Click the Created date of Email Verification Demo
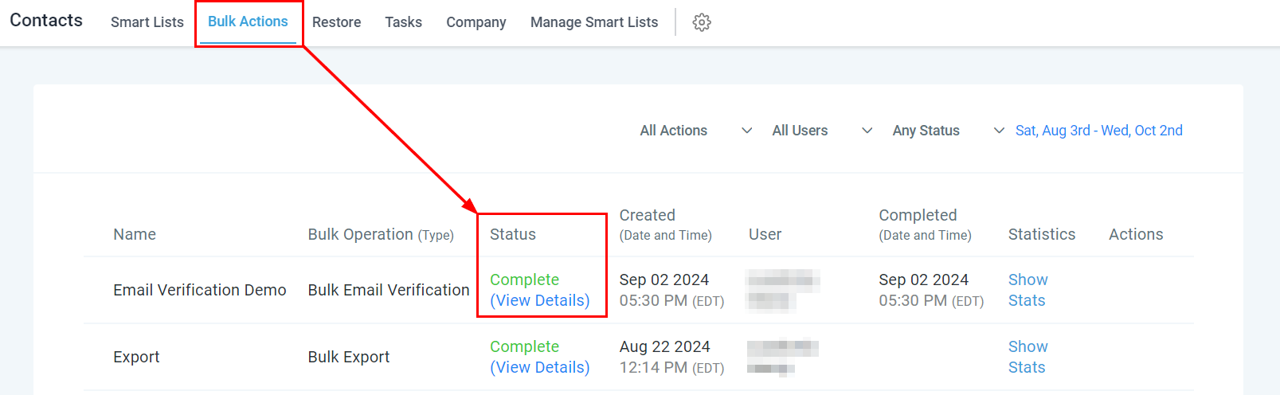This screenshot has height=395, width=1280. point(671,290)
